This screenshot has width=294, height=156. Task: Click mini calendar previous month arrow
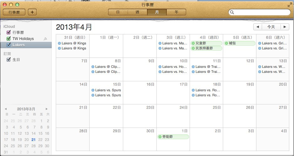6,109
